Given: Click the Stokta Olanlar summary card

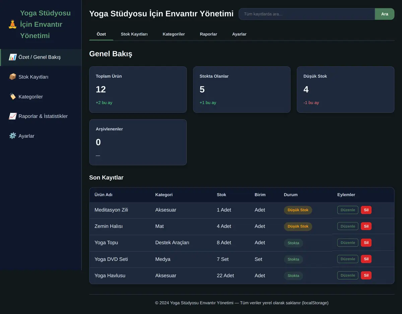Looking at the screenshot, I should point(242,89).
